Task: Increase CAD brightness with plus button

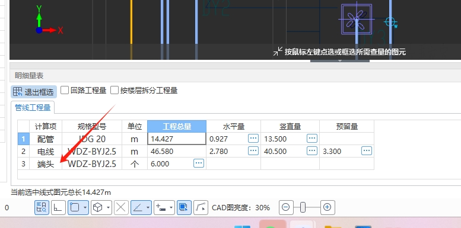Action: [328, 207]
